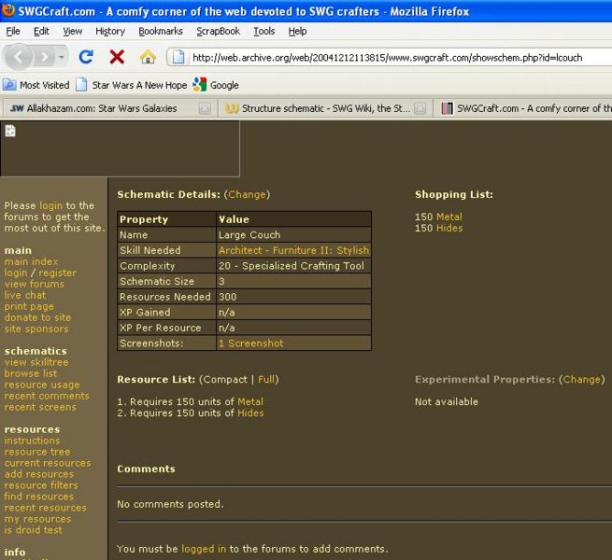The width and height of the screenshot is (612, 560).
Task: Stop loading with the red X icon
Action: [x=117, y=57]
